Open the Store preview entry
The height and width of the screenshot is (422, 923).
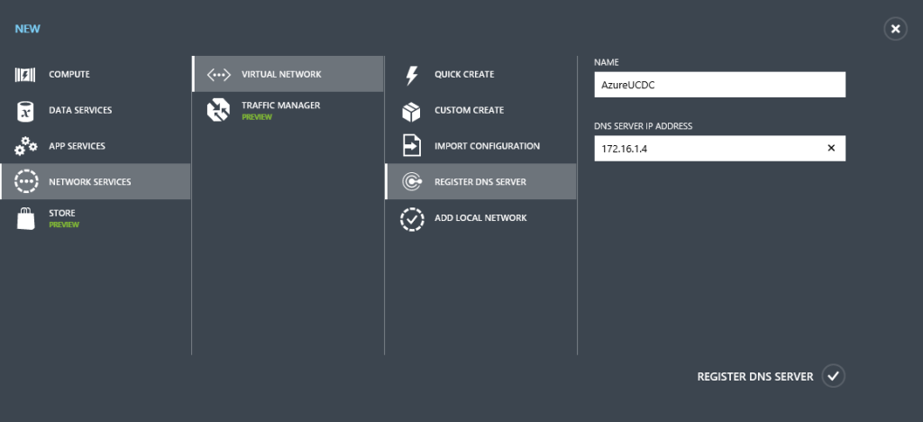click(96, 218)
